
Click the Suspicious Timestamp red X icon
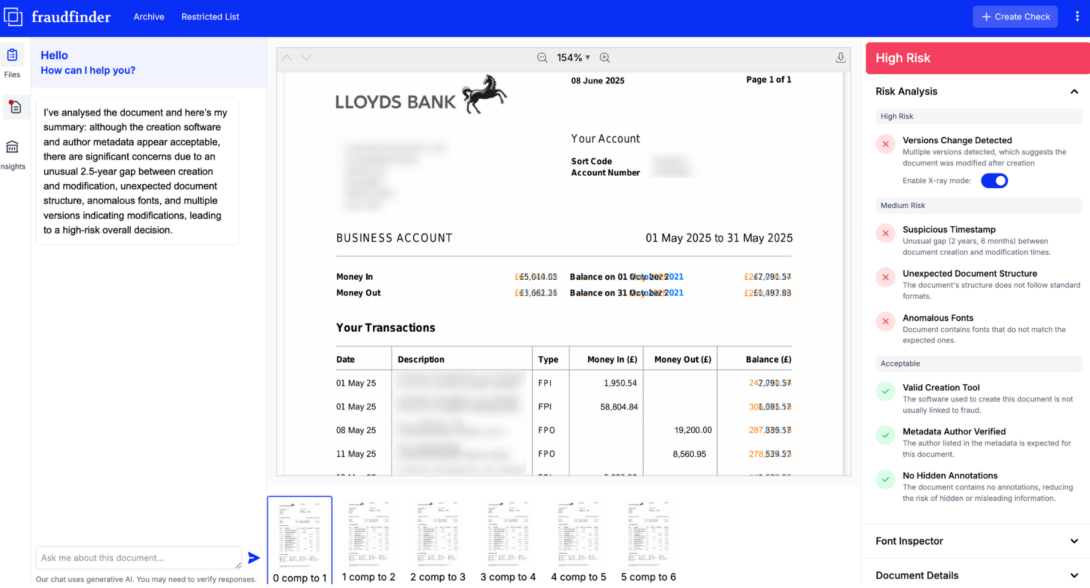pyautogui.click(x=885, y=233)
